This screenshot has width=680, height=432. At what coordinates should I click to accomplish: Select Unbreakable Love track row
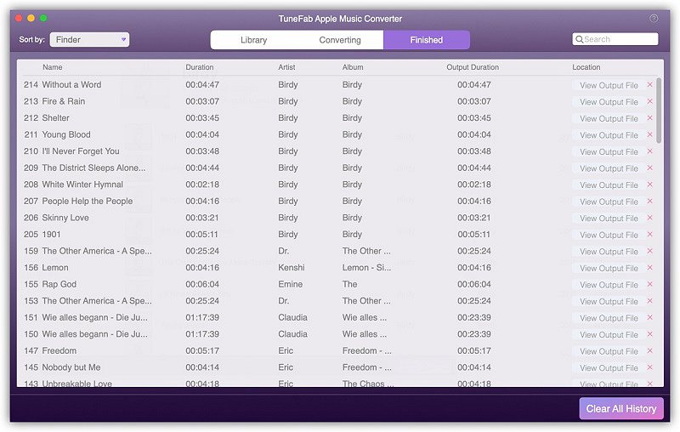[338, 384]
